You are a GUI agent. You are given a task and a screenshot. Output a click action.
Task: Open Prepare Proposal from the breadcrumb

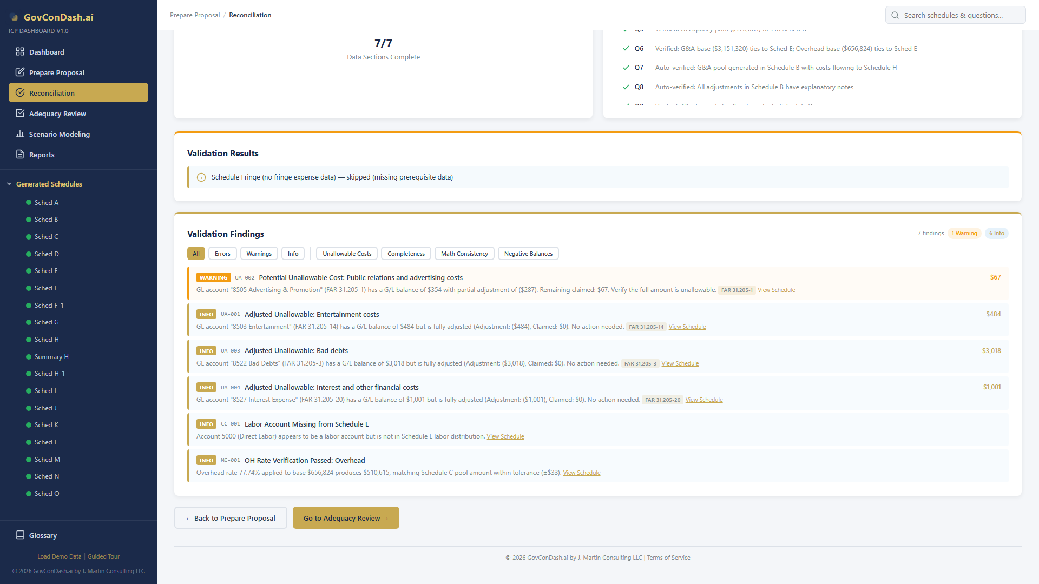[x=195, y=15]
